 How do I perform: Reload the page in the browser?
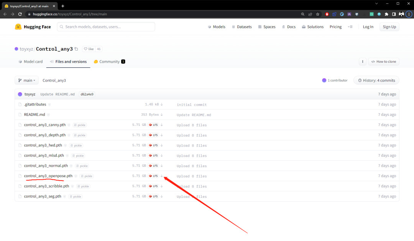pos(20,14)
